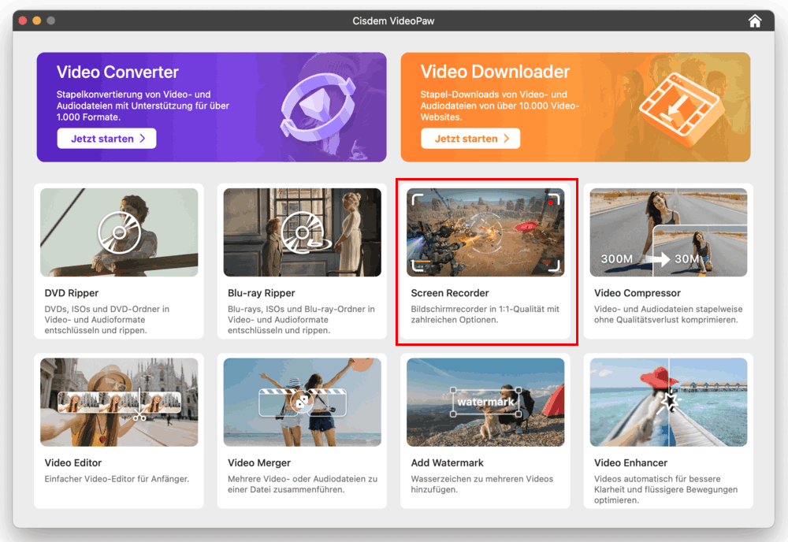Launch Add Watermark via its title
This screenshot has width=788, height=542.
pyautogui.click(x=448, y=462)
